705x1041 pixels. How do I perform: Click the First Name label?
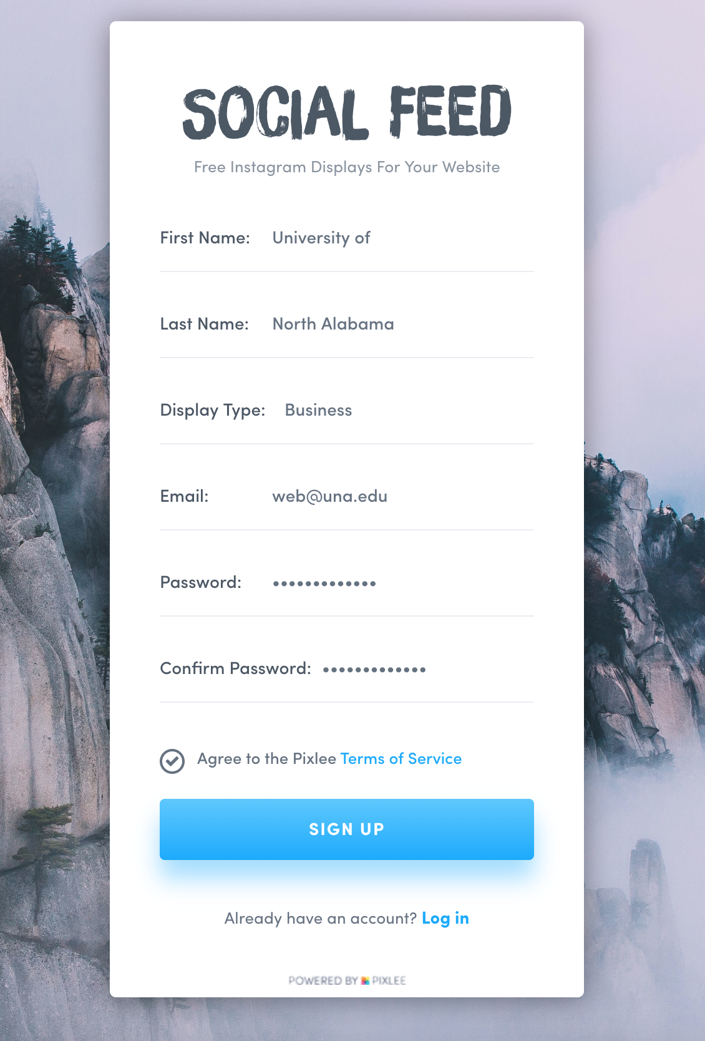[x=205, y=238]
